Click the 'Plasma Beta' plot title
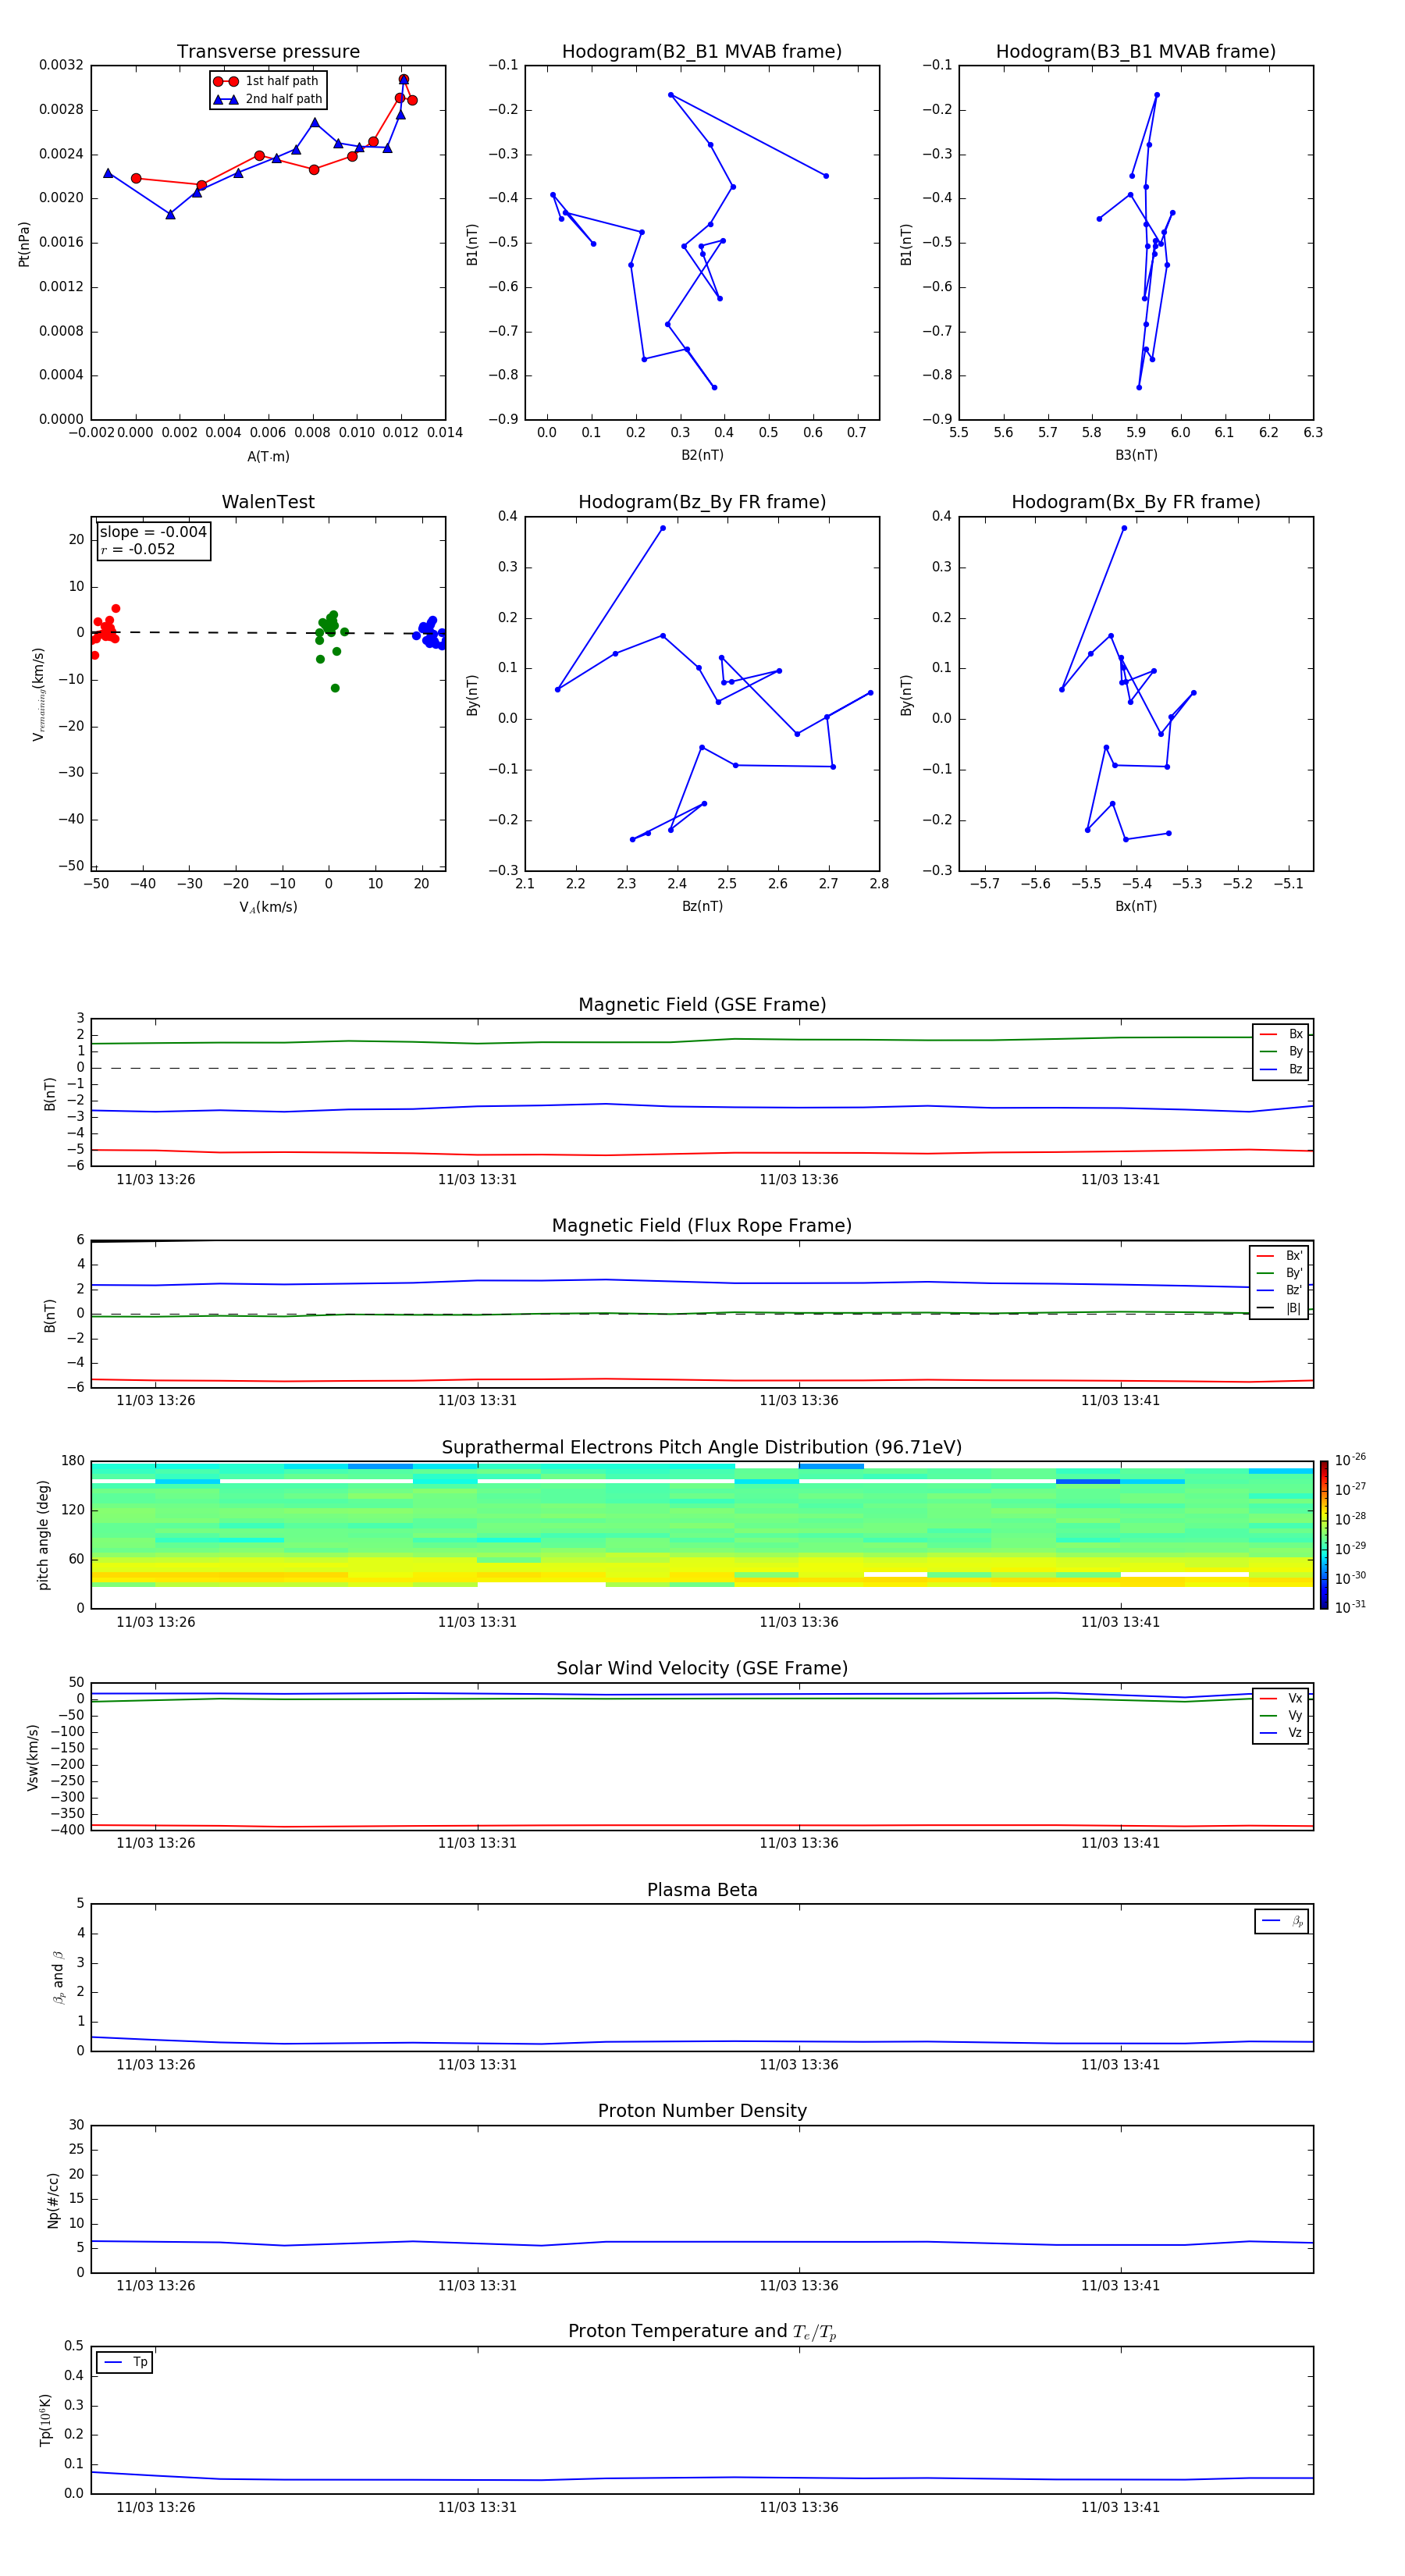The height and width of the screenshot is (2576, 1405). (x=702, y=1891)
